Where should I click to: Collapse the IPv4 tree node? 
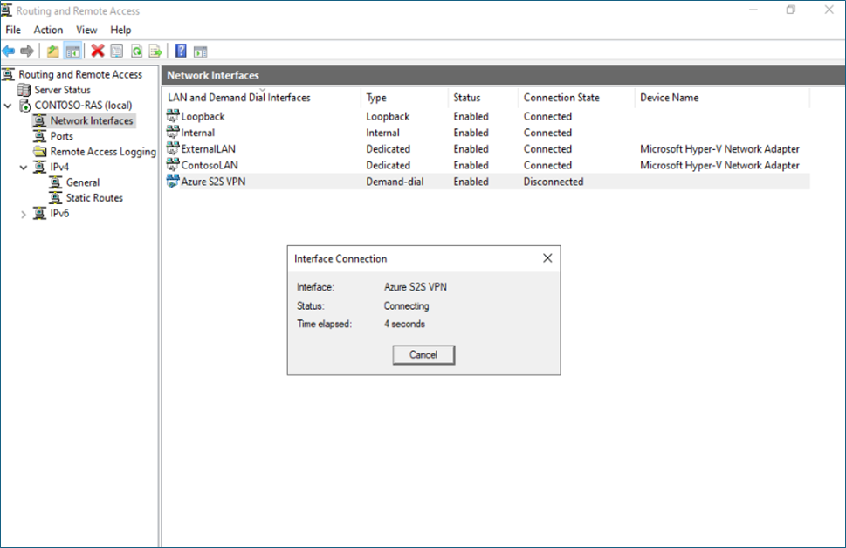click(x=24, y=168)
